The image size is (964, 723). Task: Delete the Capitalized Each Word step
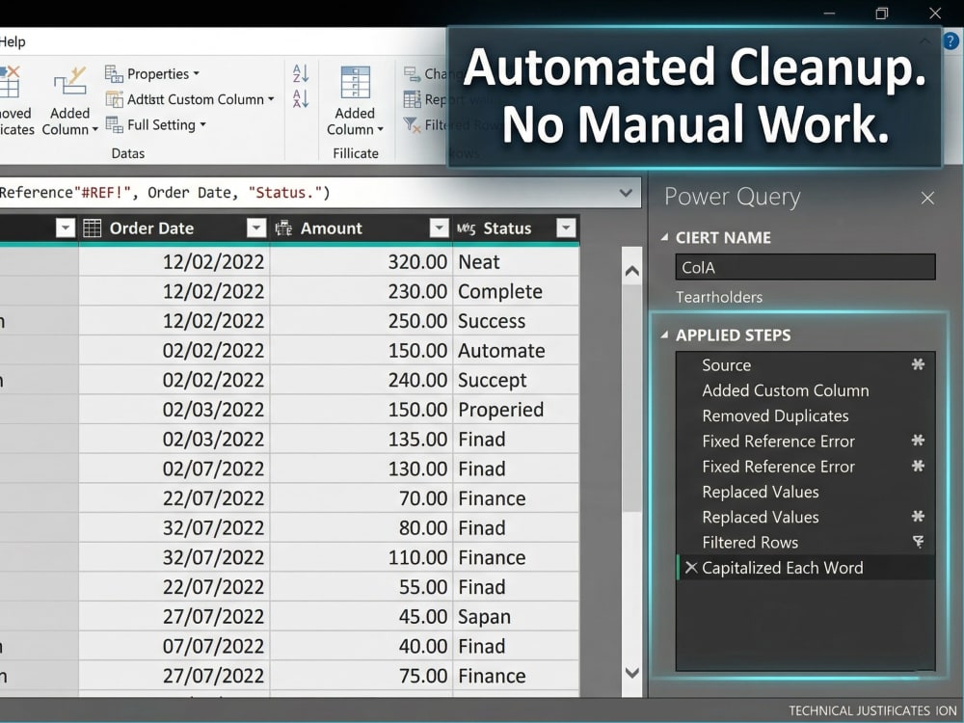tap(691, 568)
